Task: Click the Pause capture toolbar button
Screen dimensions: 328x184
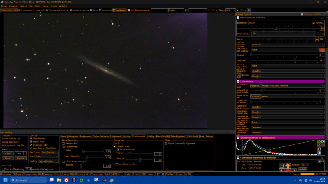Action: click(94, 10)
